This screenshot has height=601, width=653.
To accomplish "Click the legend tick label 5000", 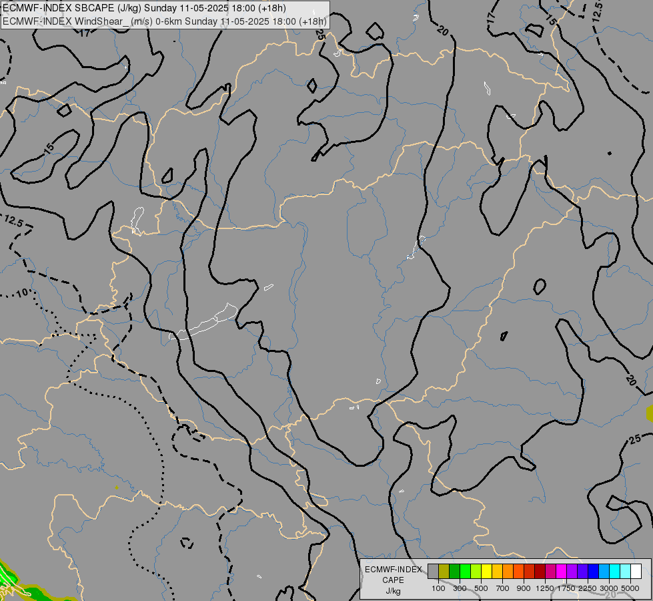I will click(x=630, y=588).
